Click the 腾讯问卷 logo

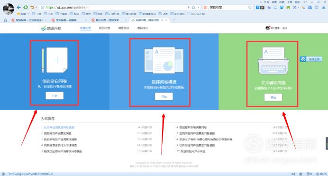click(51, 28)
